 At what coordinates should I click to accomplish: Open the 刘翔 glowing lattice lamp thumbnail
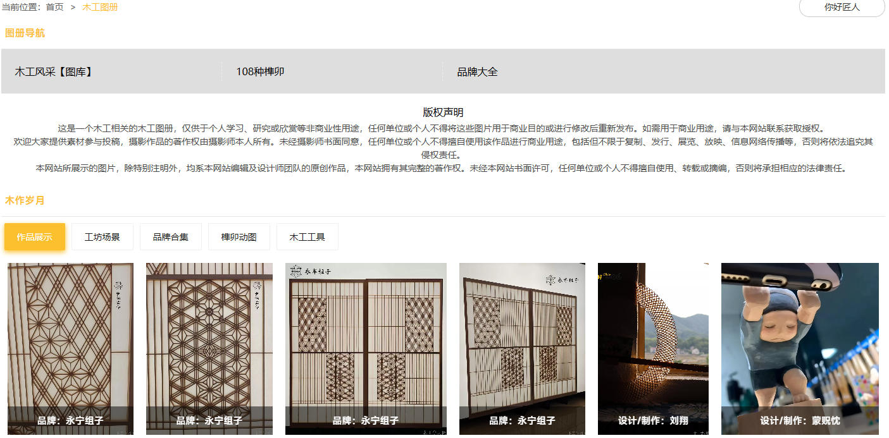[653, 349]
